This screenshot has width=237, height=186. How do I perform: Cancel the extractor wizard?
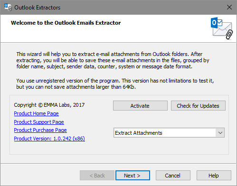[173, 176]
